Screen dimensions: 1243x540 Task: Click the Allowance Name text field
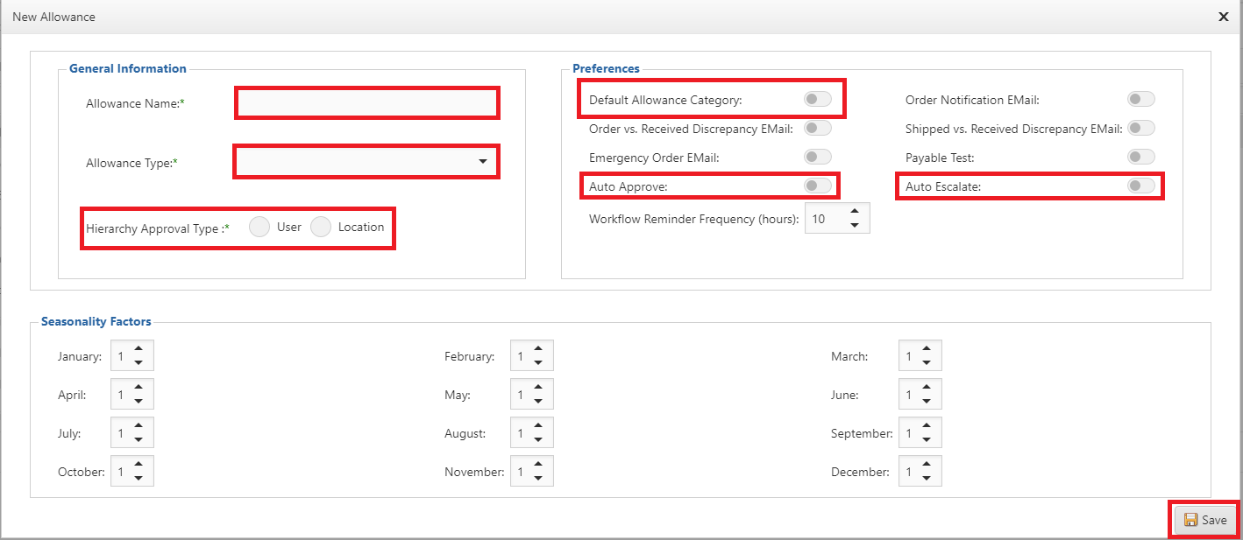pos(366,103)
